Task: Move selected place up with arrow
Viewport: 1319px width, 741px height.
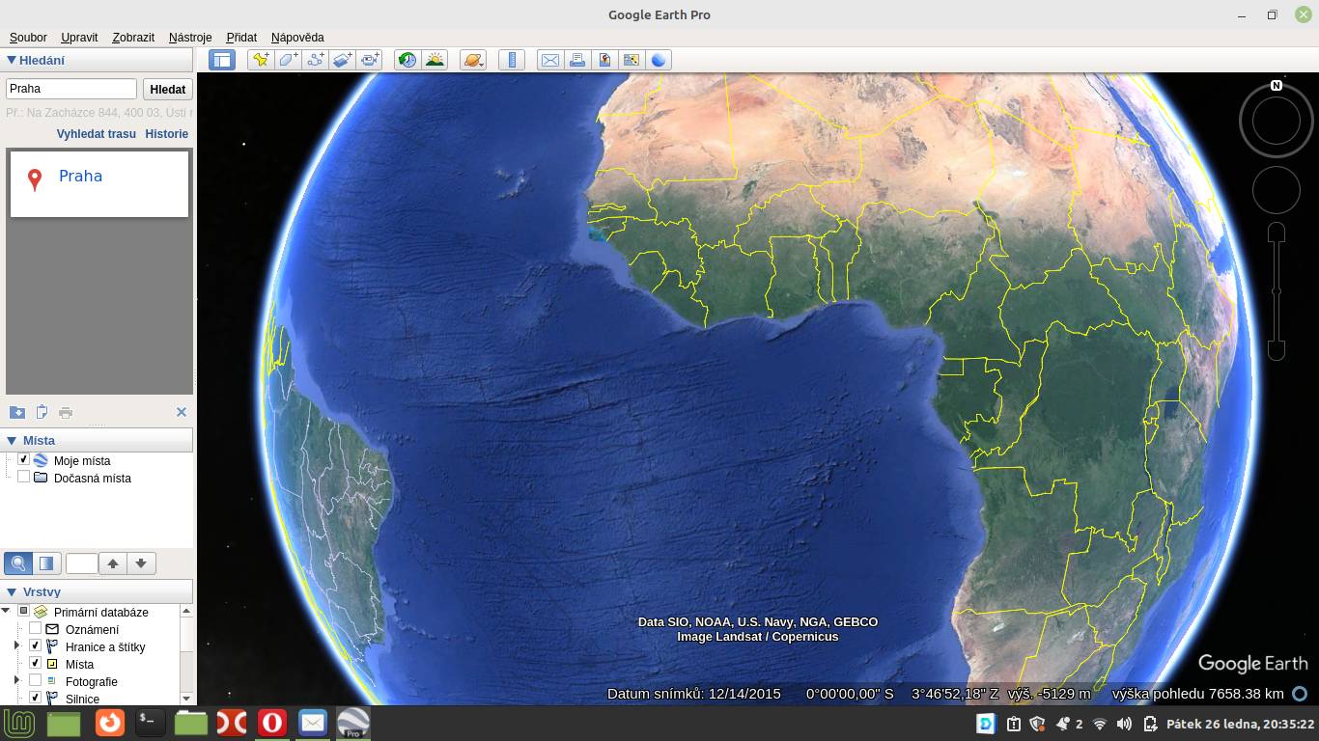Action: click(113, 563)
